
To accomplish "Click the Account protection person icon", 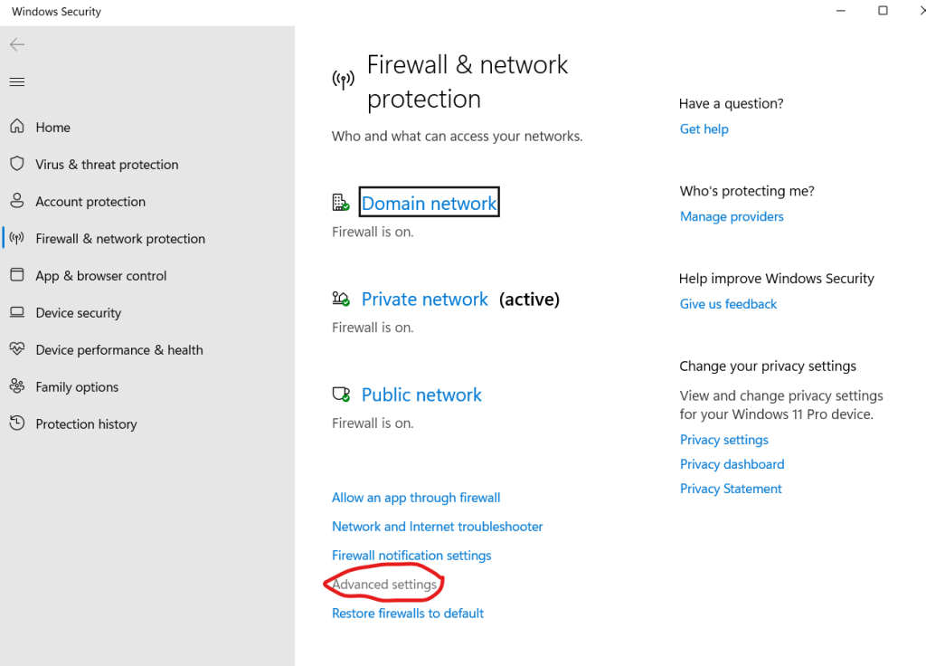I will point(16,201).
